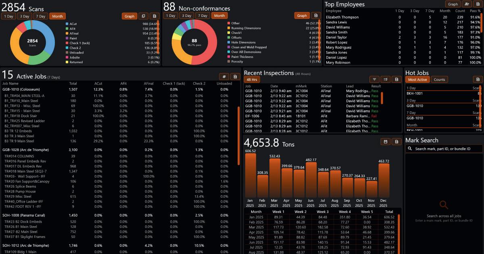Expand the GGB-1010 (Colosseum) job row
Viewport: 484px width, 254px height.
[x=121, y=89]
